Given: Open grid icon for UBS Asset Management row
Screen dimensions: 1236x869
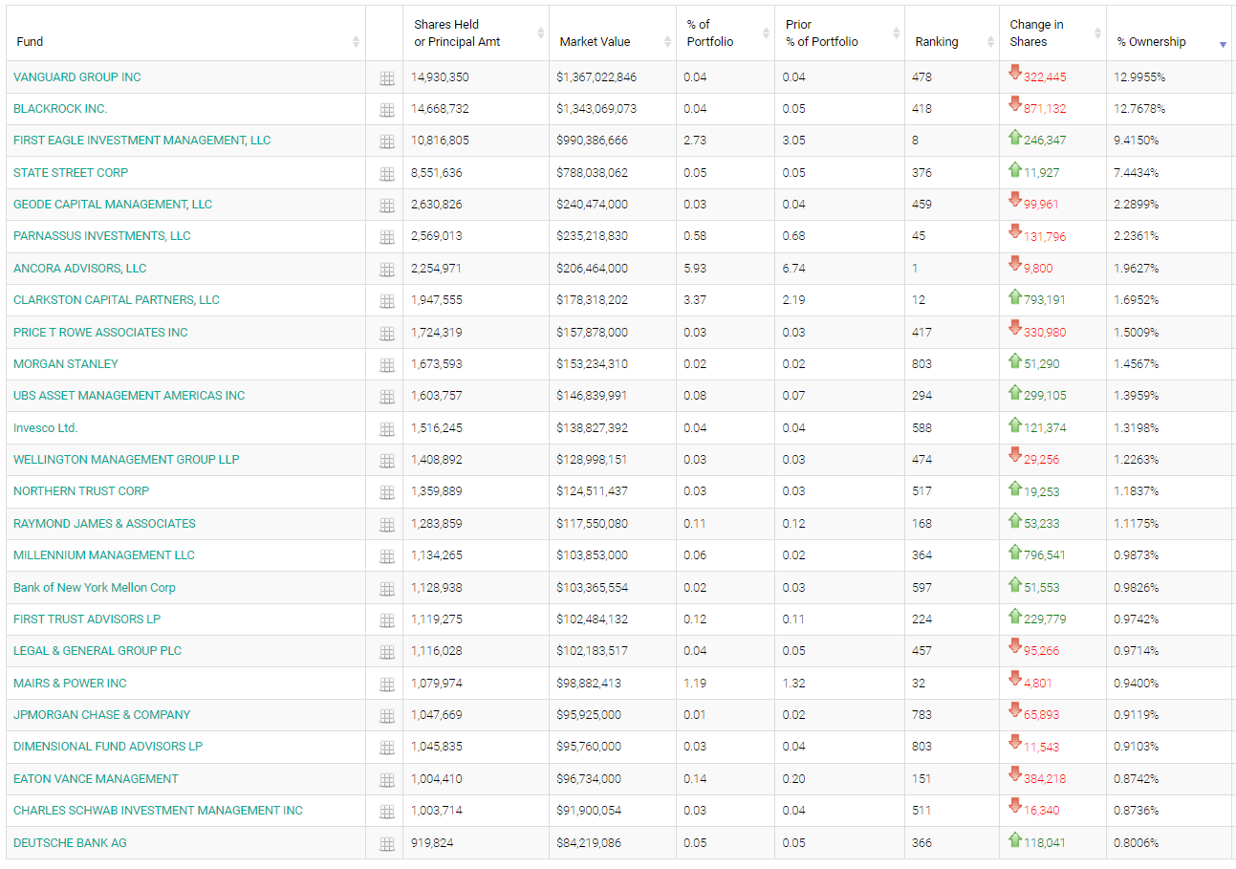Looking at the screenshot, I should [x=387, y=397].
